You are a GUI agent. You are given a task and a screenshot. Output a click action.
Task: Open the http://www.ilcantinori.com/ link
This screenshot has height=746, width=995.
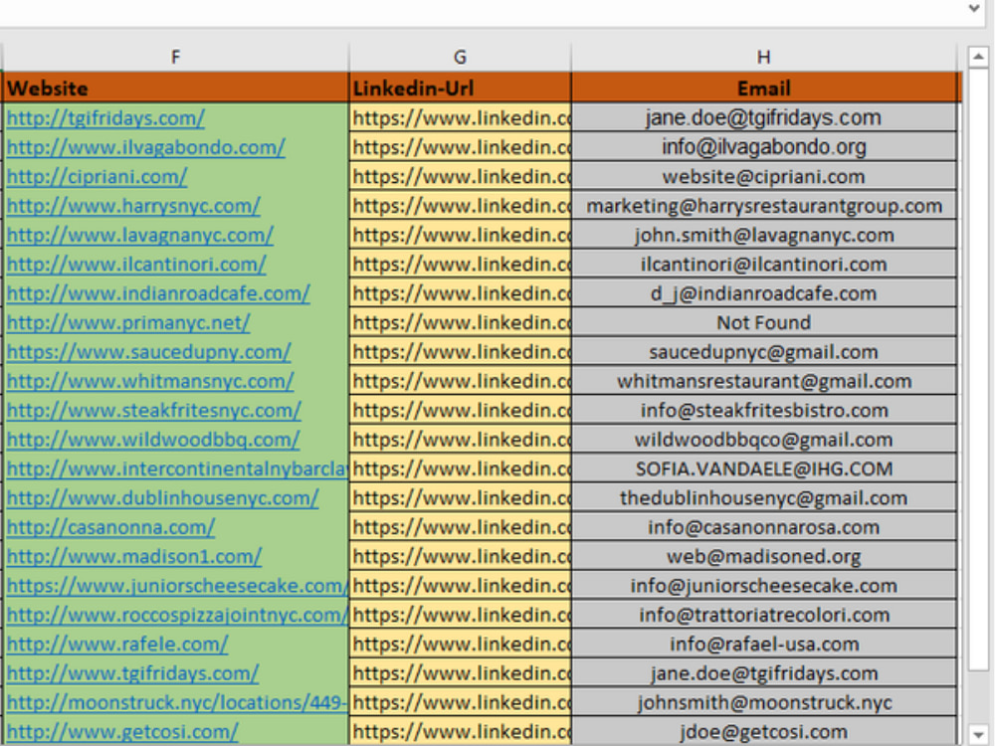[135, 264]
